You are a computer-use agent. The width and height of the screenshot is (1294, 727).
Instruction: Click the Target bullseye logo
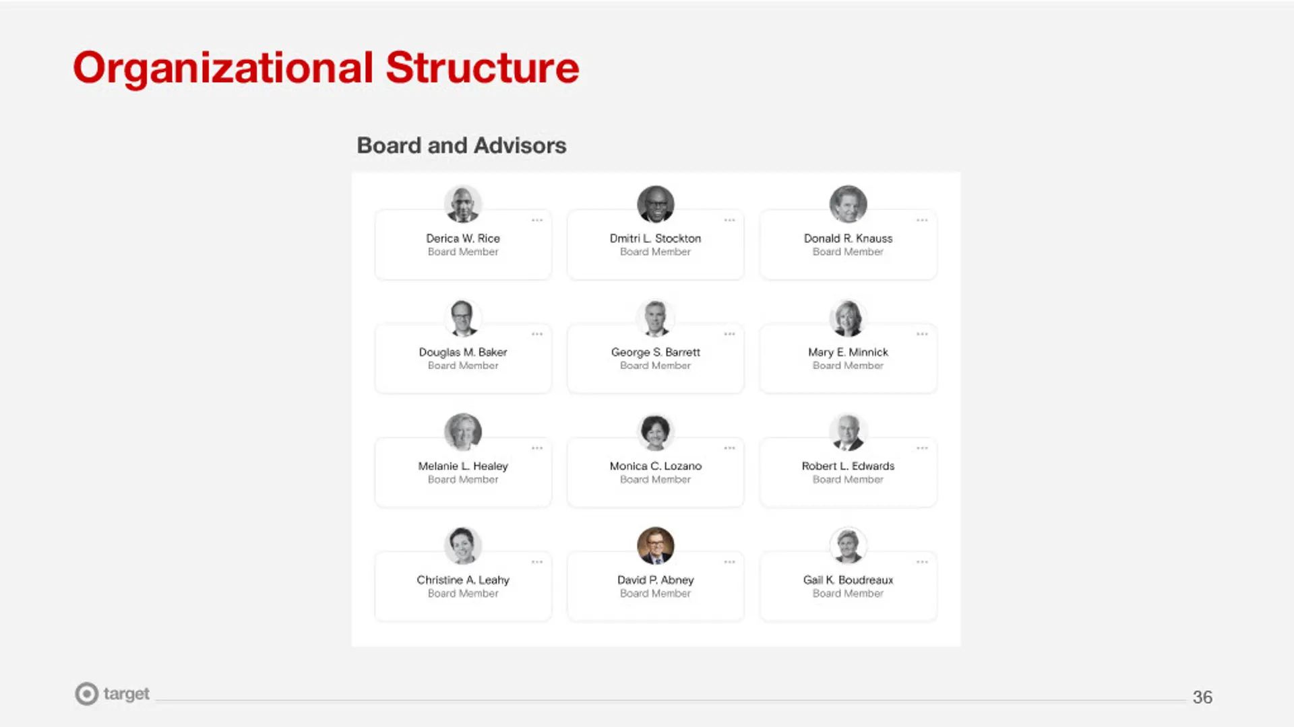click(87, 693)
